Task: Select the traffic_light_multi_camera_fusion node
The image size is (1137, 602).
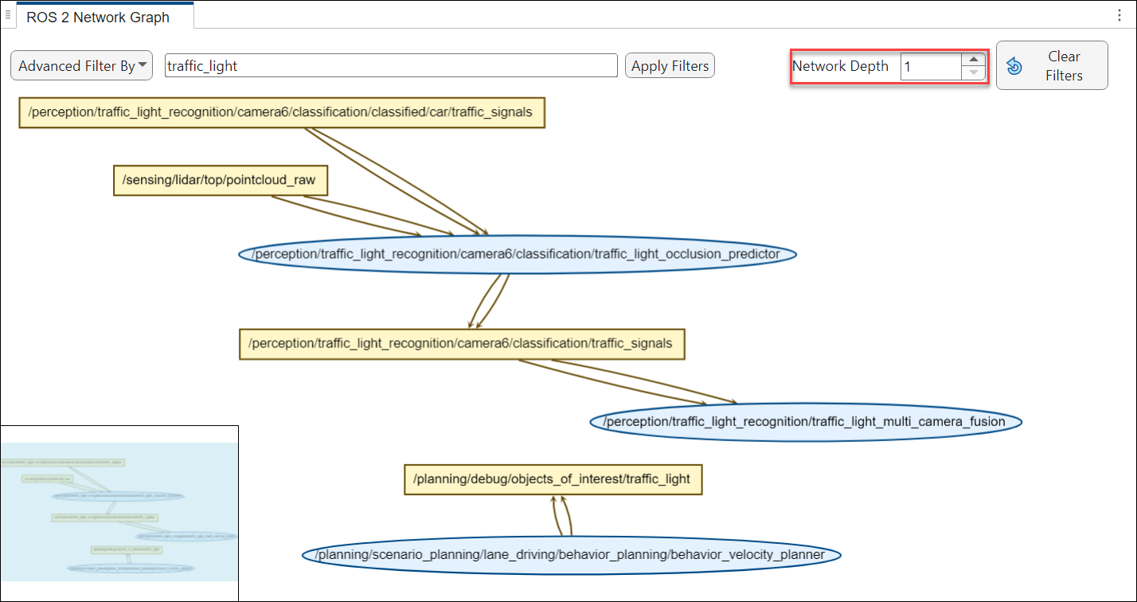Action: [805, 421]
